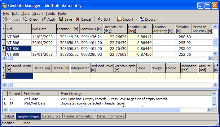Open the Graph menu

click(37, 14)
